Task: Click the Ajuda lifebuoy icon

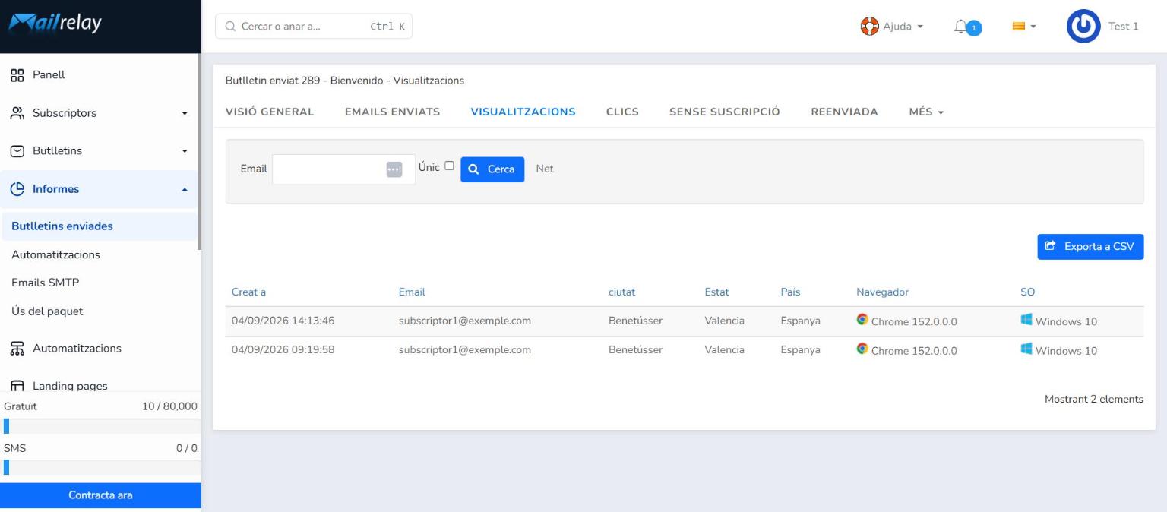Action: coord(869,26)
